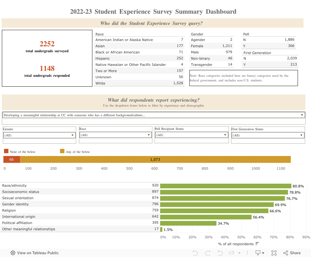Click the View on Tableau Public link
Screen dimensions: 311x257
point(37,253)
